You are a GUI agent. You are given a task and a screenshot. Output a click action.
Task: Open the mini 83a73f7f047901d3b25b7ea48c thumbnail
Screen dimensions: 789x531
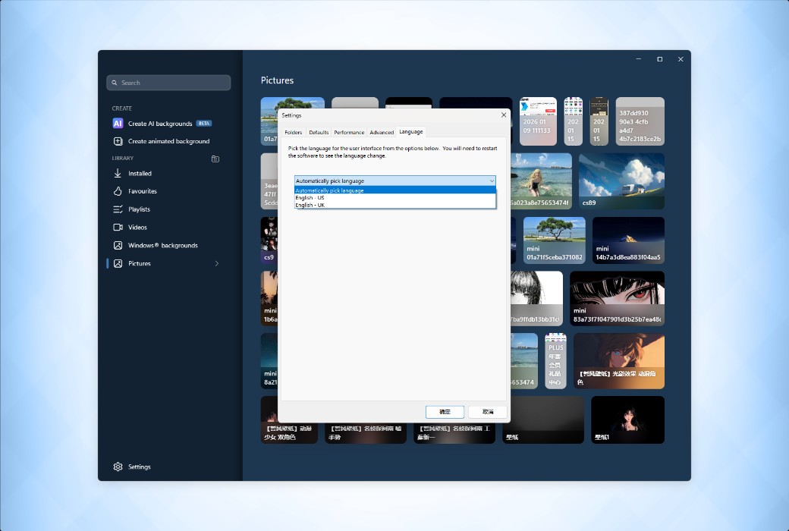pyautogui.click(x=617, y=298)
